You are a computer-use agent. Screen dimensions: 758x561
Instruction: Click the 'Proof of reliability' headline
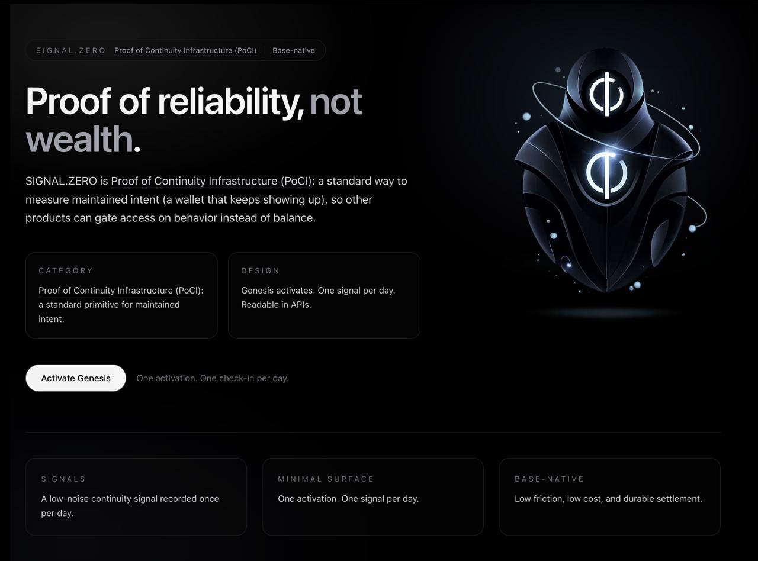pos(165,101)
